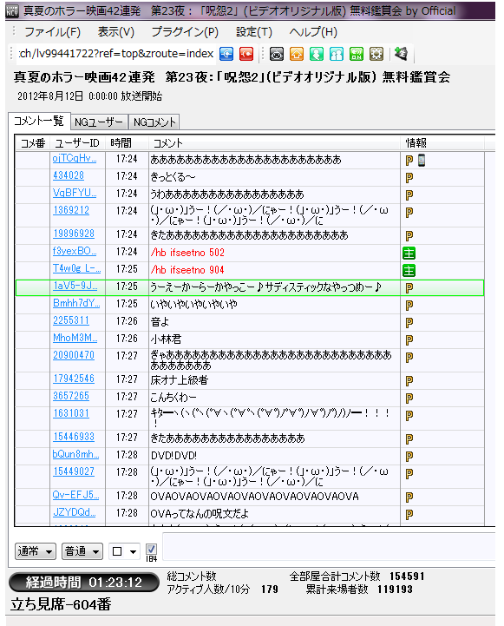Open user ID link f3yexBO...

75,251
